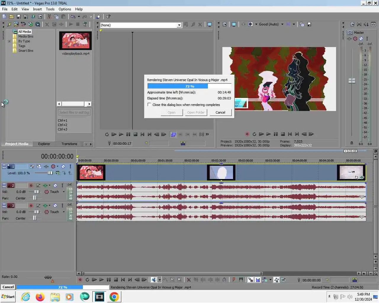Open automation mode dropdown on audio track 3
The image size is (379, 303).
click(64, 212)
